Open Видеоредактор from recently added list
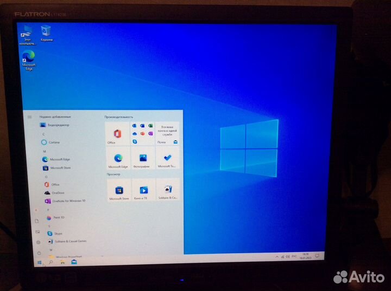 tap(55, 125)
